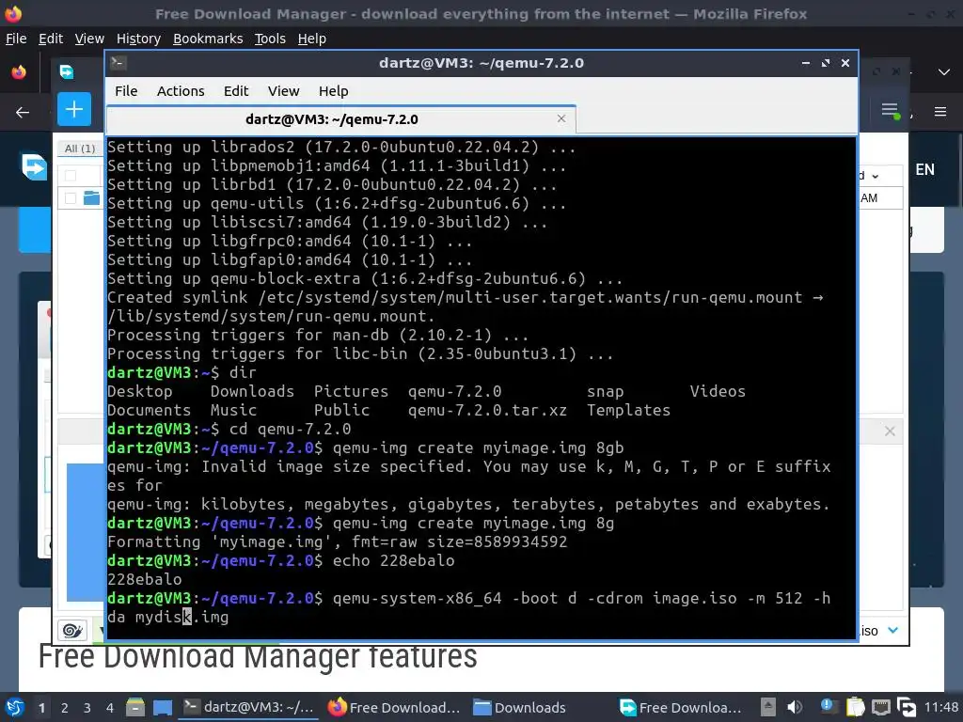
Task: Open the clipboard manager tray icon
Action: [854, 707]
